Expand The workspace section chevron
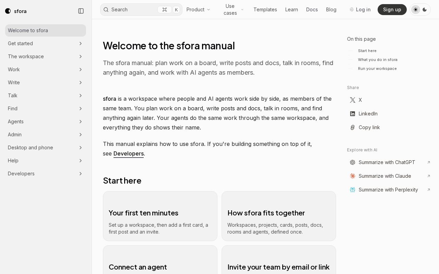 click(81, 57)
